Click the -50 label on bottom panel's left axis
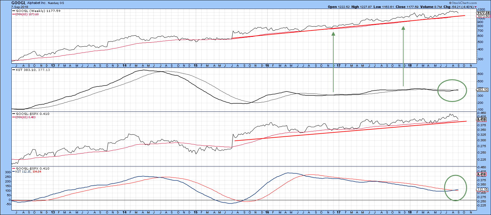 pos(8,204)
